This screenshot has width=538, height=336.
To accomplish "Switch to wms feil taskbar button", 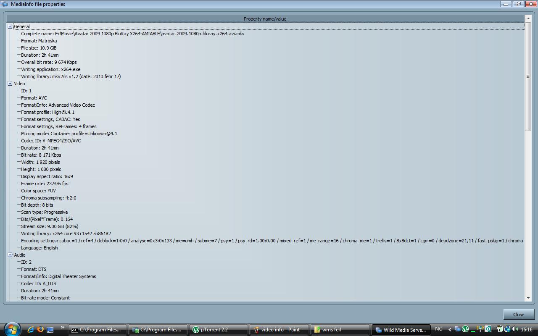I will click(340, 330).
